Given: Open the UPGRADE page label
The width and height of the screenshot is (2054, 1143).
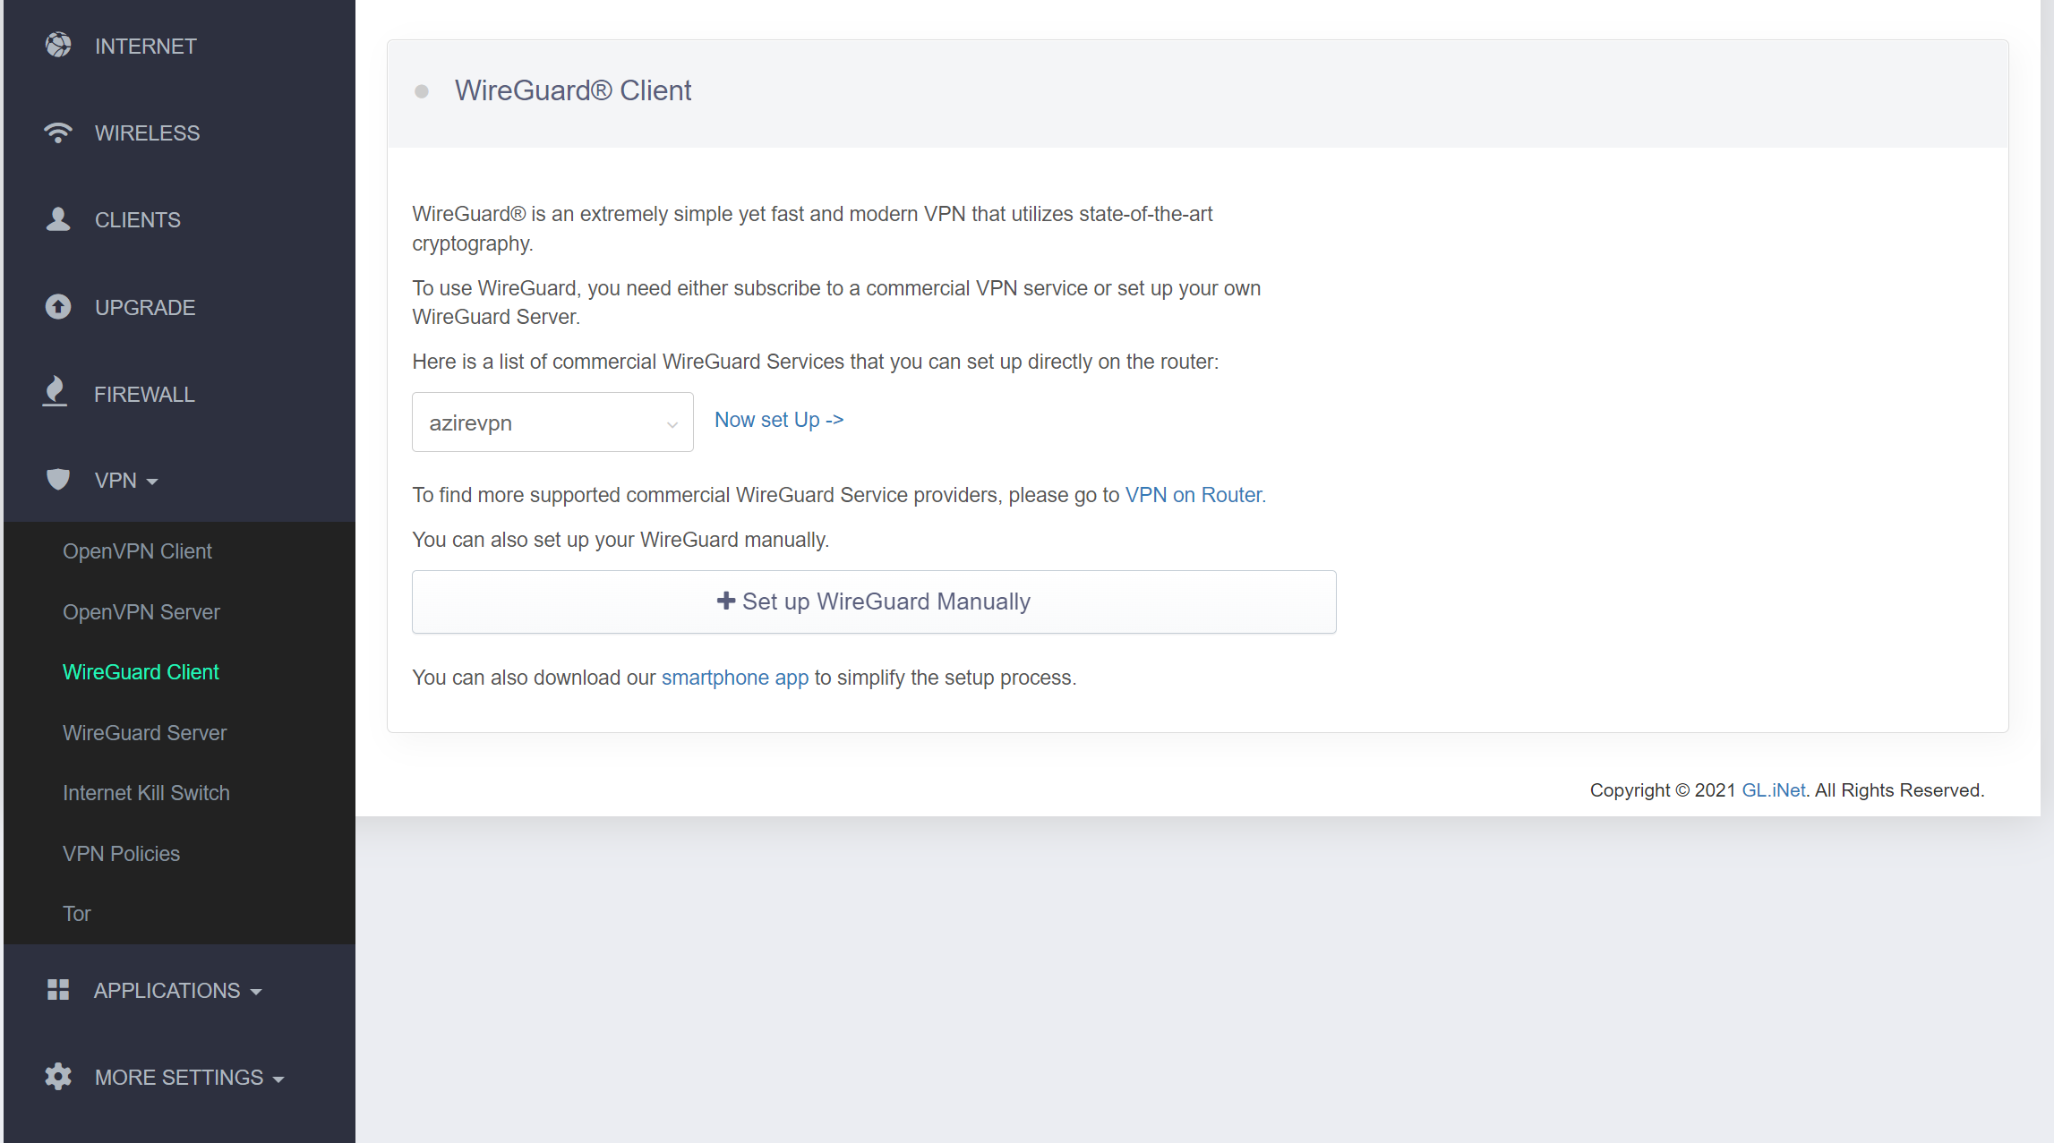Looking at the screenshot, I should [145, 308].
